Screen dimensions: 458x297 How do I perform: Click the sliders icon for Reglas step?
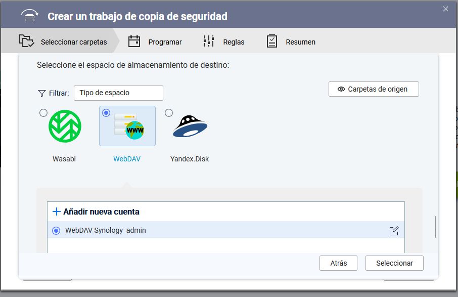209,41
